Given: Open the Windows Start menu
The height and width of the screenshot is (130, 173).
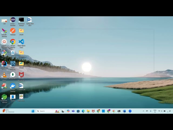Looking at the screenshot, I should [33, 111].
